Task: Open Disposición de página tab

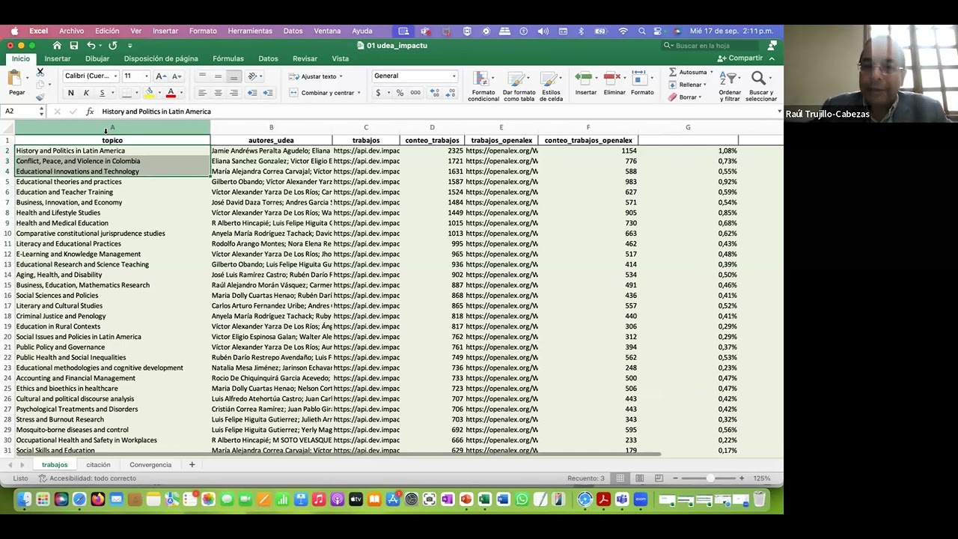Action: coord(161,58)
